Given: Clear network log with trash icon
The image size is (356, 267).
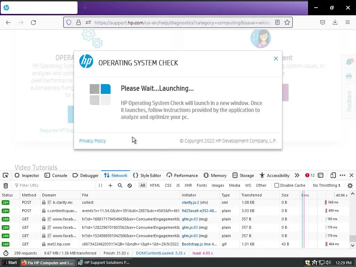Looking at the screenshot, I should [x=6, y=186].
